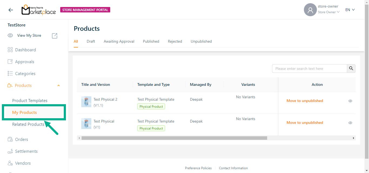Move Test Physical 2 to unpublished

(305, 101)
